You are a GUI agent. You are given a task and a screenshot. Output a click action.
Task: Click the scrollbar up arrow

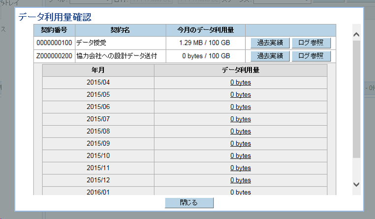point(357,35)
